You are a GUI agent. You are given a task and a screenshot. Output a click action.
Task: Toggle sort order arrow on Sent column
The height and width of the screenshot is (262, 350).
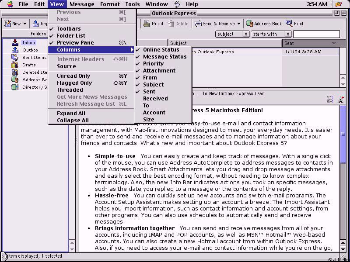point(334,43)
